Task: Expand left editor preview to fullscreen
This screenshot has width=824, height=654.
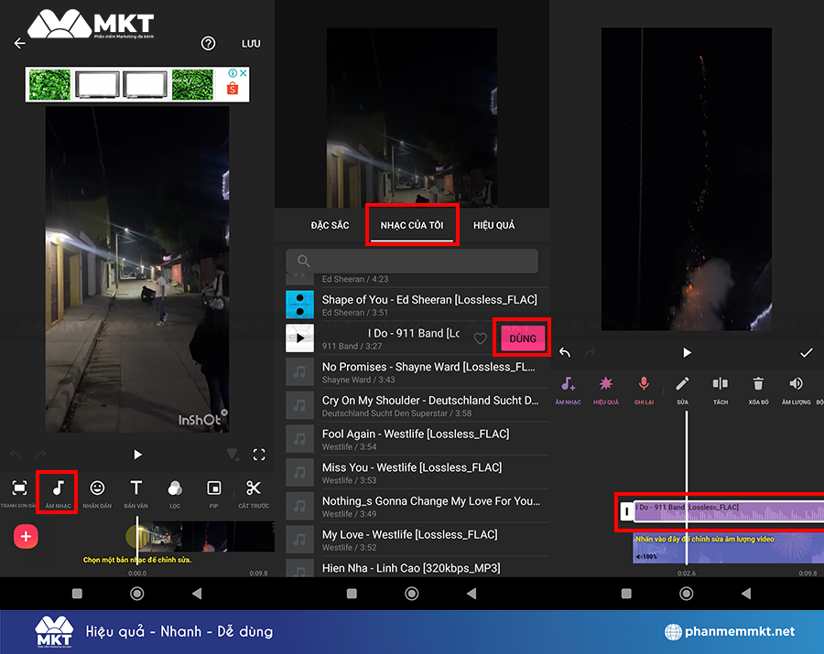Action: [259, 455]
